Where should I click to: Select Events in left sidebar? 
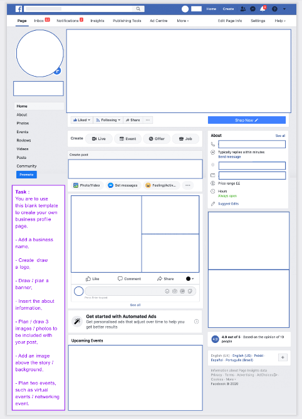click(x=23, y=132)
